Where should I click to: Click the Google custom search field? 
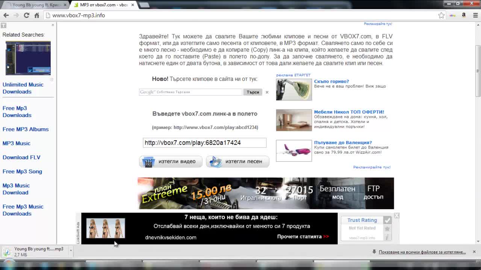191,92
